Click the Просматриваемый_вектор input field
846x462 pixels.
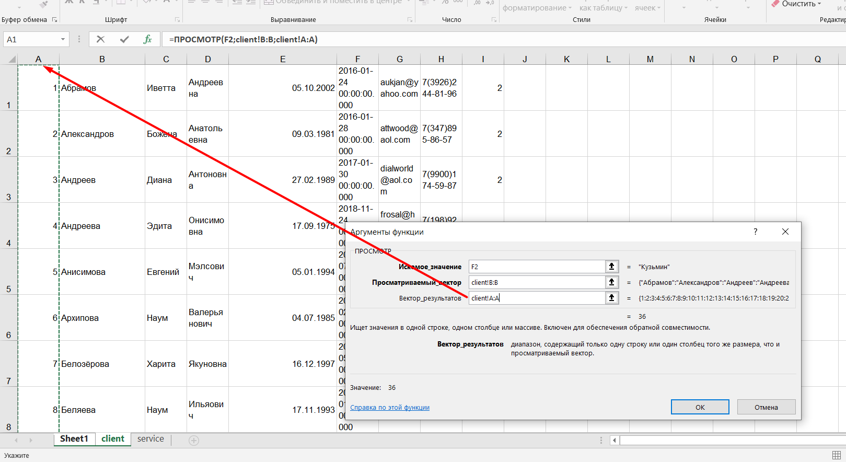click(537, 282)
